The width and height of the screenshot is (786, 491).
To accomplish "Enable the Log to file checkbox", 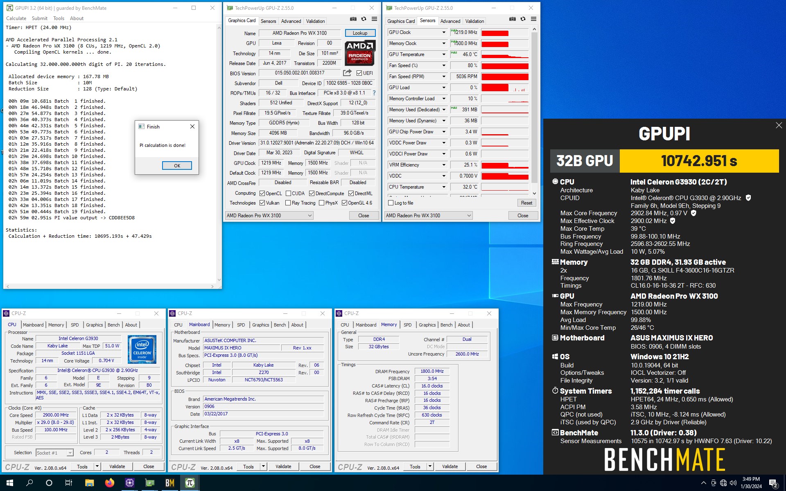I will coord(391,203).
